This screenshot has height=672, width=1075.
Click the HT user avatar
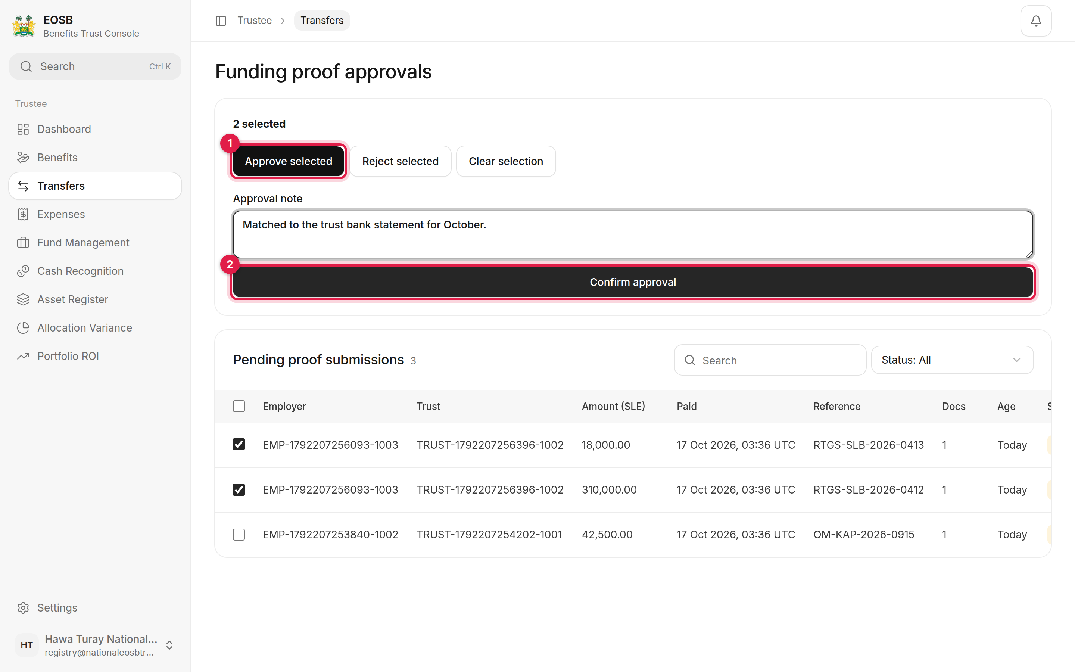tap(27, 645)
